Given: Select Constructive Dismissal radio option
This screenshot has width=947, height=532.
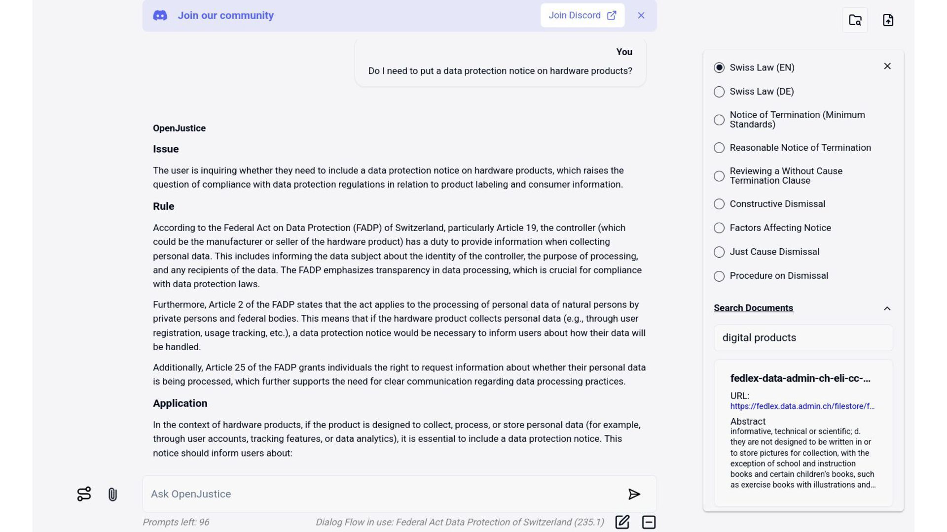Looking at the screenshot, I should point(719,204).
